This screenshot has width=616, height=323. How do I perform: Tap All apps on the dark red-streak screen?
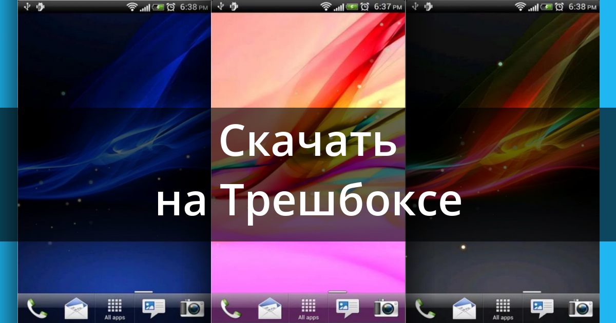(503, 309)
